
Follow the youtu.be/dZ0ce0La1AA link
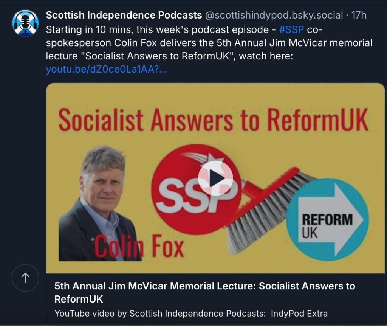[x=106, y=70]
